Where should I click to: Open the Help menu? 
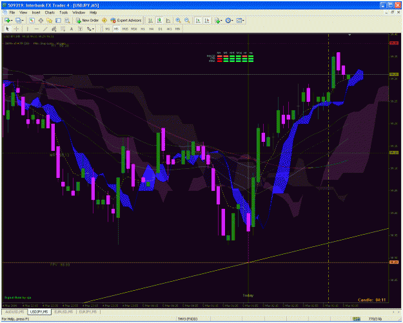pos(93,12)
